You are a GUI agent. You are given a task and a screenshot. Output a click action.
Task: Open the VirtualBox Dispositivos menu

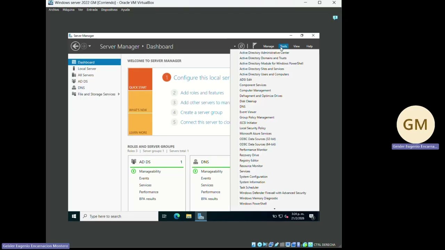click(x=109, y=10)
